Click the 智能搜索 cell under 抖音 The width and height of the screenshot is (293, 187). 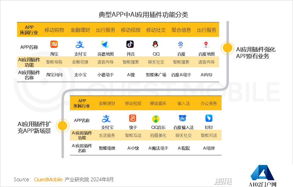pyautogui.click(x=131, y=62)
